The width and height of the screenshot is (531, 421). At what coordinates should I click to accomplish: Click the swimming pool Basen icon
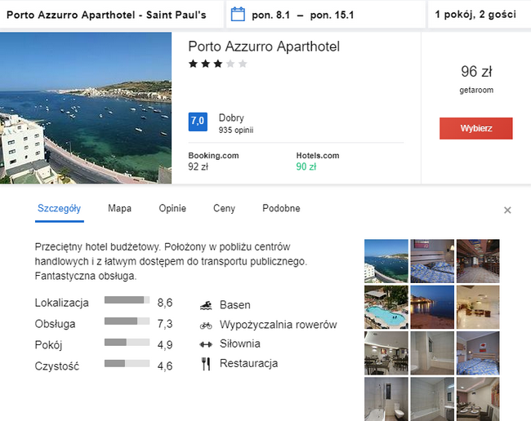tap(206, 305)
